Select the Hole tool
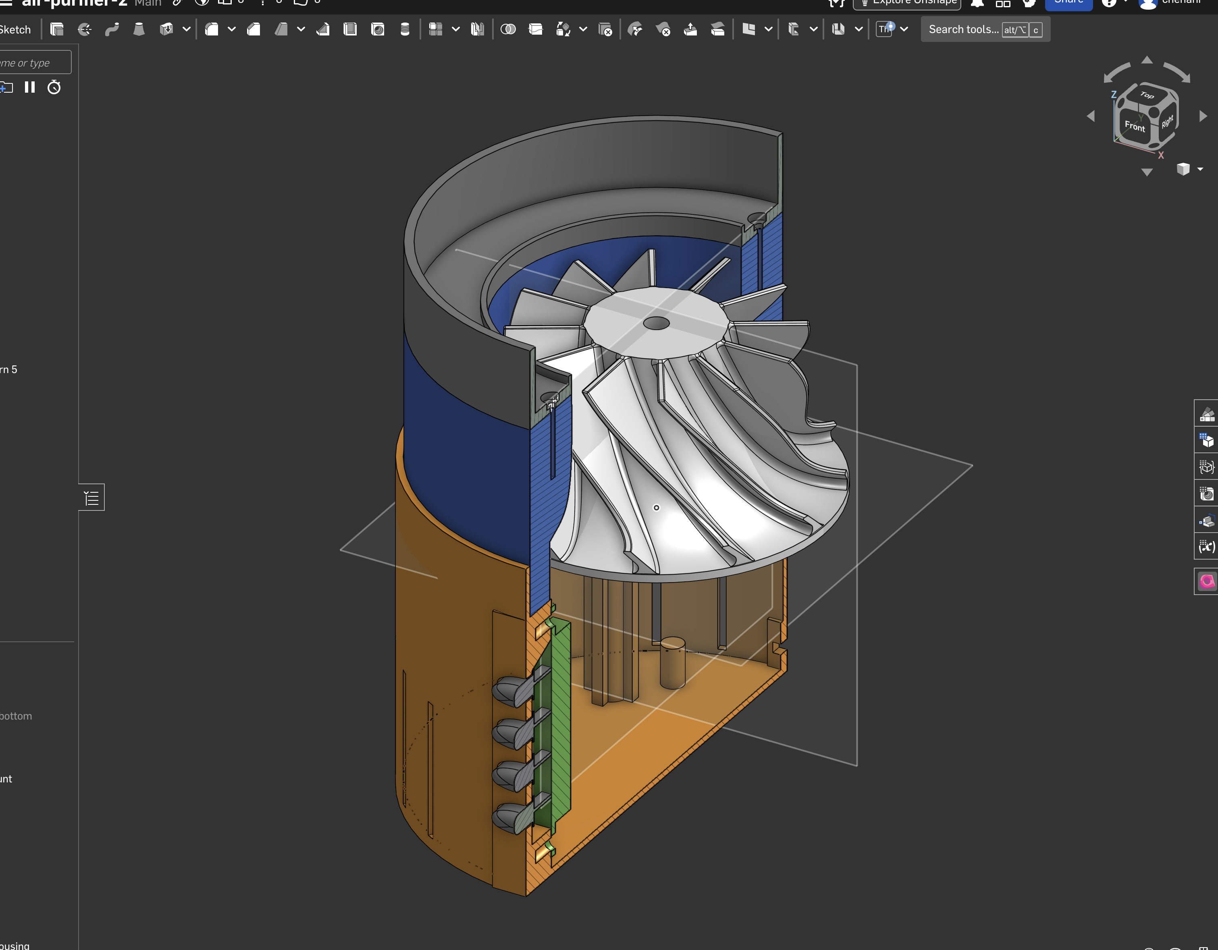Screen dimensions: 1218x950 378,29
